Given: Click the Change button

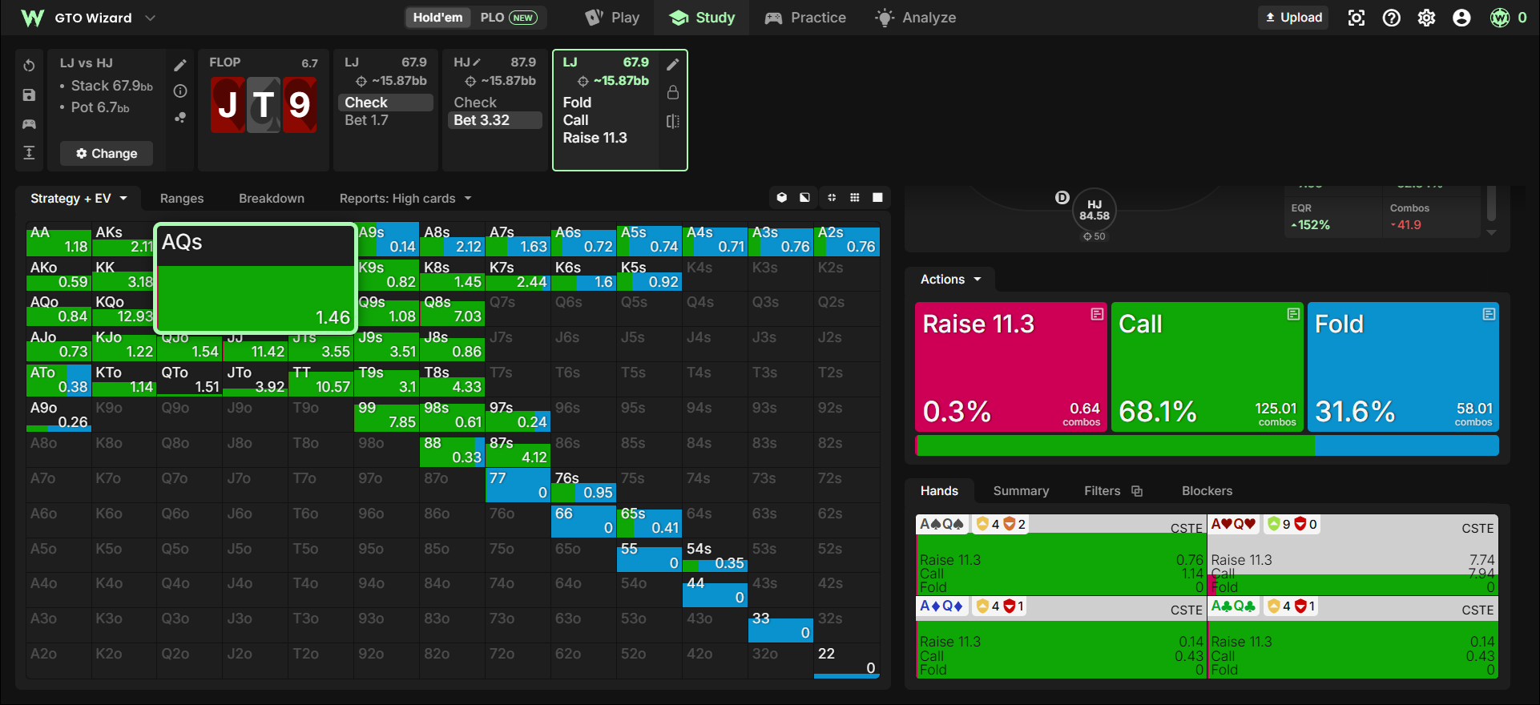Looking at the screenshot, I should [x=107, y=153].
